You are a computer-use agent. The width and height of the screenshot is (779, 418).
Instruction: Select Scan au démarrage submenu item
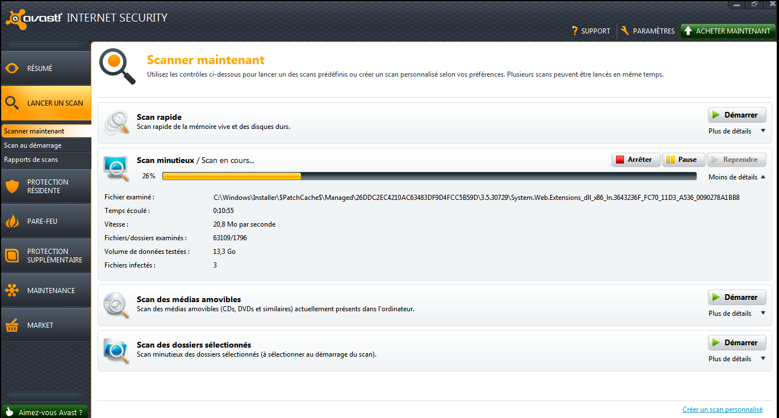click(x=46, y=145)
